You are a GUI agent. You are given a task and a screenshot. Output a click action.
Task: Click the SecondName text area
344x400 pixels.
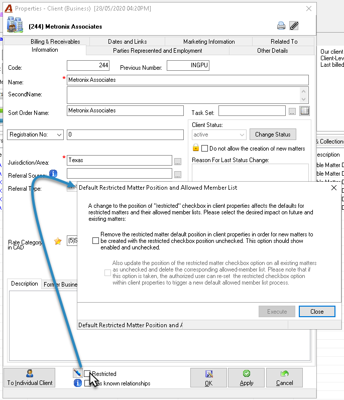183,95
